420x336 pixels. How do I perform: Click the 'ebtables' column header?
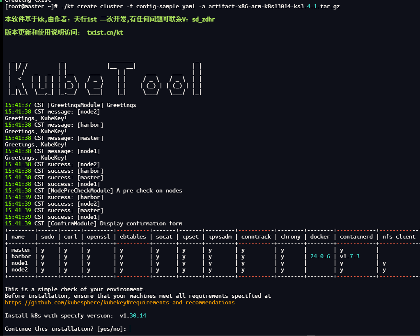pyautogui.click(x=133, y=236)
